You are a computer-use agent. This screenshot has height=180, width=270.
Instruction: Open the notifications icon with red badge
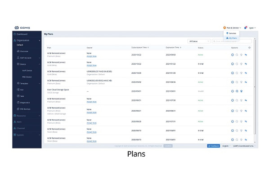coord(246,27)
